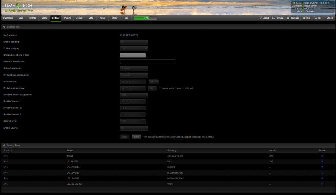Viewport: 336px width, 195px height.
Task: Click the 'docker0' gateway cell
Action: coord(171,167)
